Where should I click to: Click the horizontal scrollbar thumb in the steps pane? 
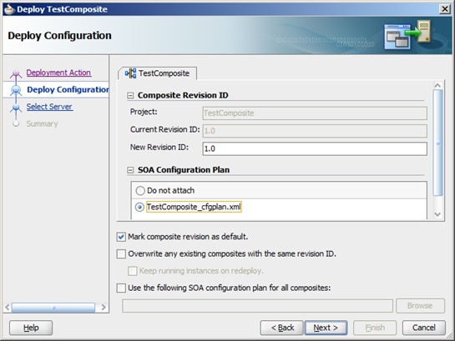[53, 308]
